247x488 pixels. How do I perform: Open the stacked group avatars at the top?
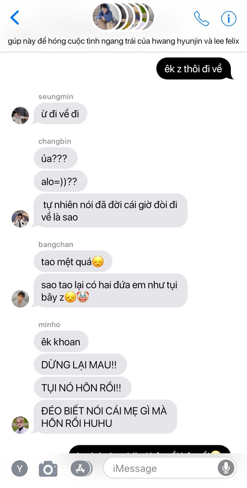[x=123, y=17]
